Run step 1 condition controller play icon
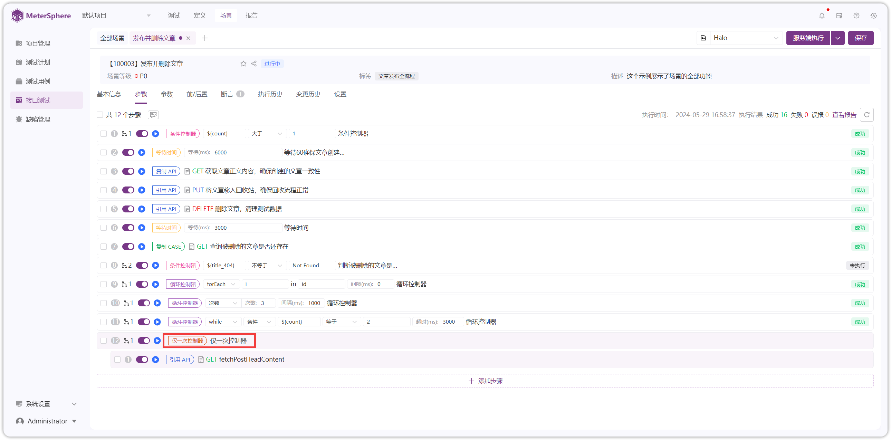 coord(156,134)
